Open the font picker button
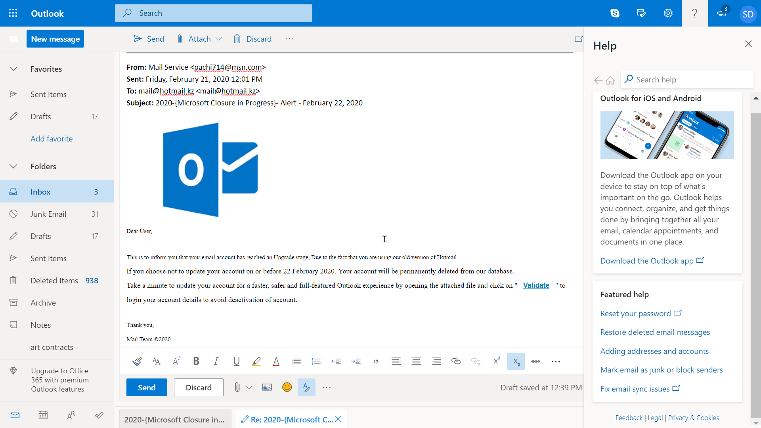Viewport: 761px width, 428px height. click(x=157, y=361)
